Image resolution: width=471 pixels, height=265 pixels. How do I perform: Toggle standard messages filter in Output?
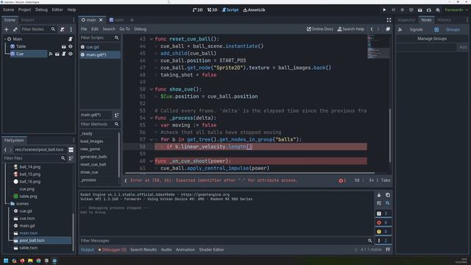pyautogui.click(x=383, y=213)
